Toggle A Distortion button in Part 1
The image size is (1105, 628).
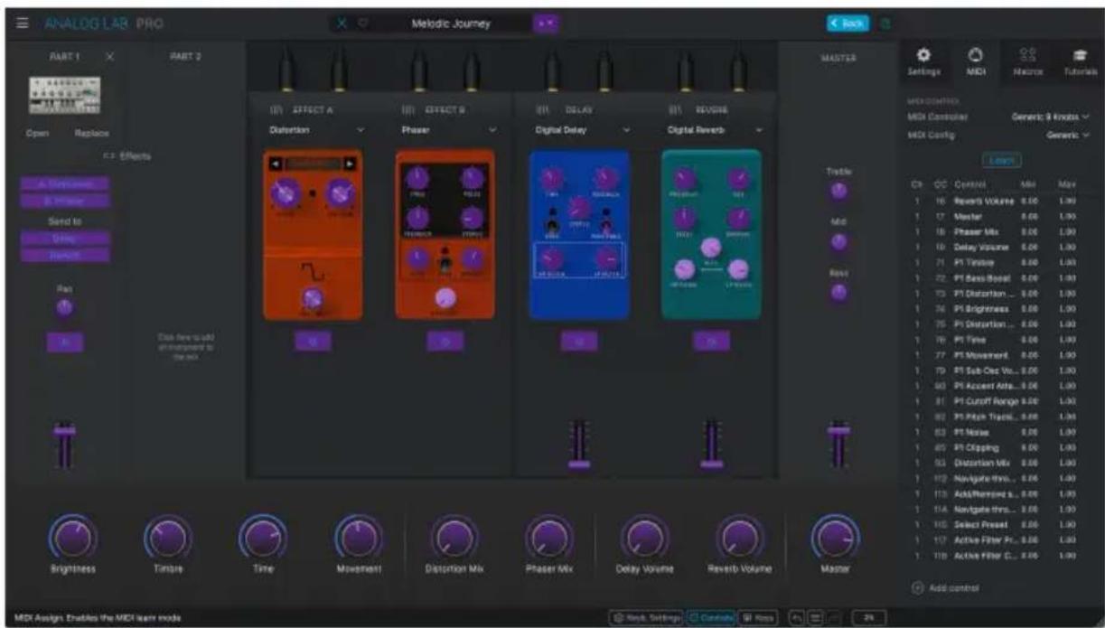(x=66, y=183)
